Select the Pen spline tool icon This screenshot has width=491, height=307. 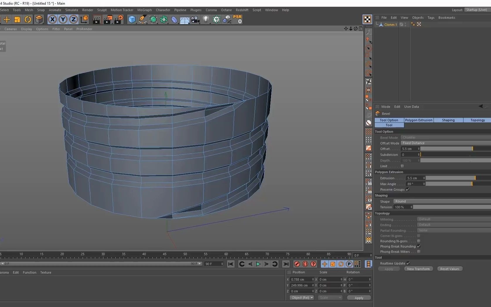[142, 19]
